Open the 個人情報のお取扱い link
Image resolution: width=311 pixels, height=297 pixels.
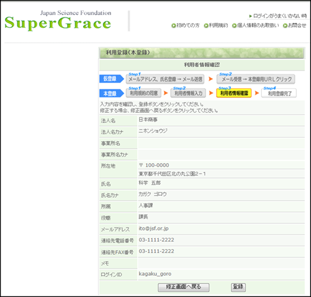tap(258, 25)
